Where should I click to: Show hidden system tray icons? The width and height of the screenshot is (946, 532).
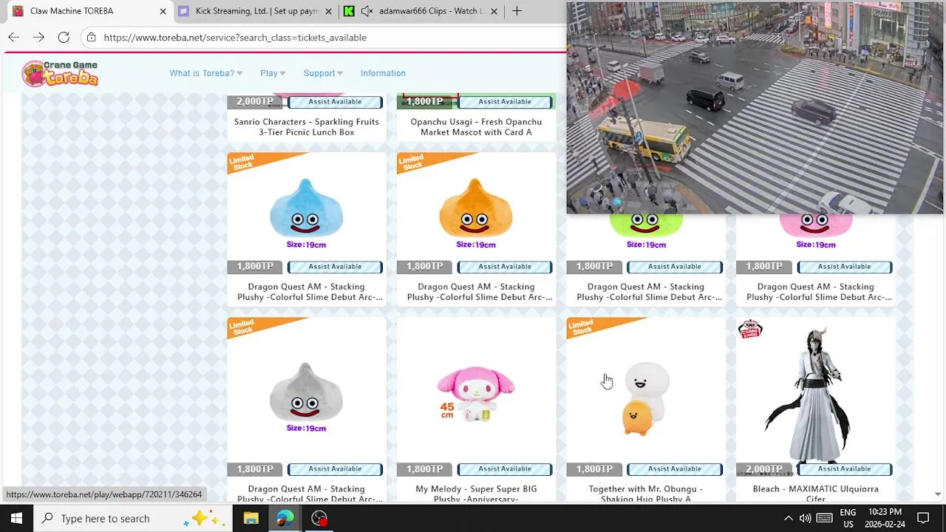click(788, 518)
